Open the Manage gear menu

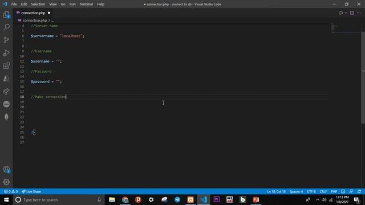point(6,182)
